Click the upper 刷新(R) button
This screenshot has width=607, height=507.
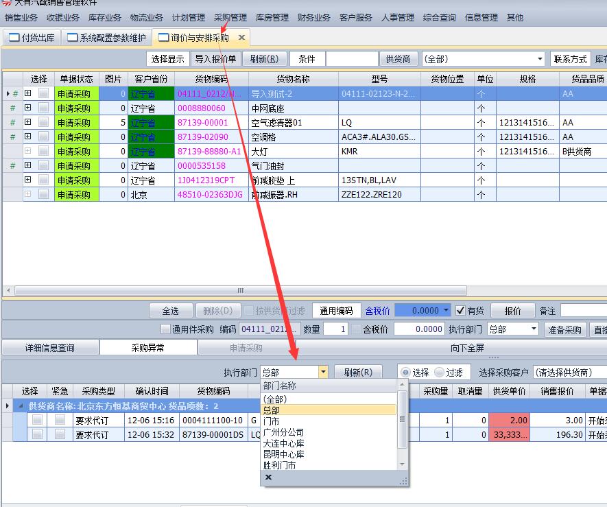tap(264, 59)
